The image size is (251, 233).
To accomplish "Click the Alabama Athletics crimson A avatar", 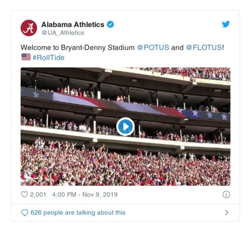I will pos(29,28).
